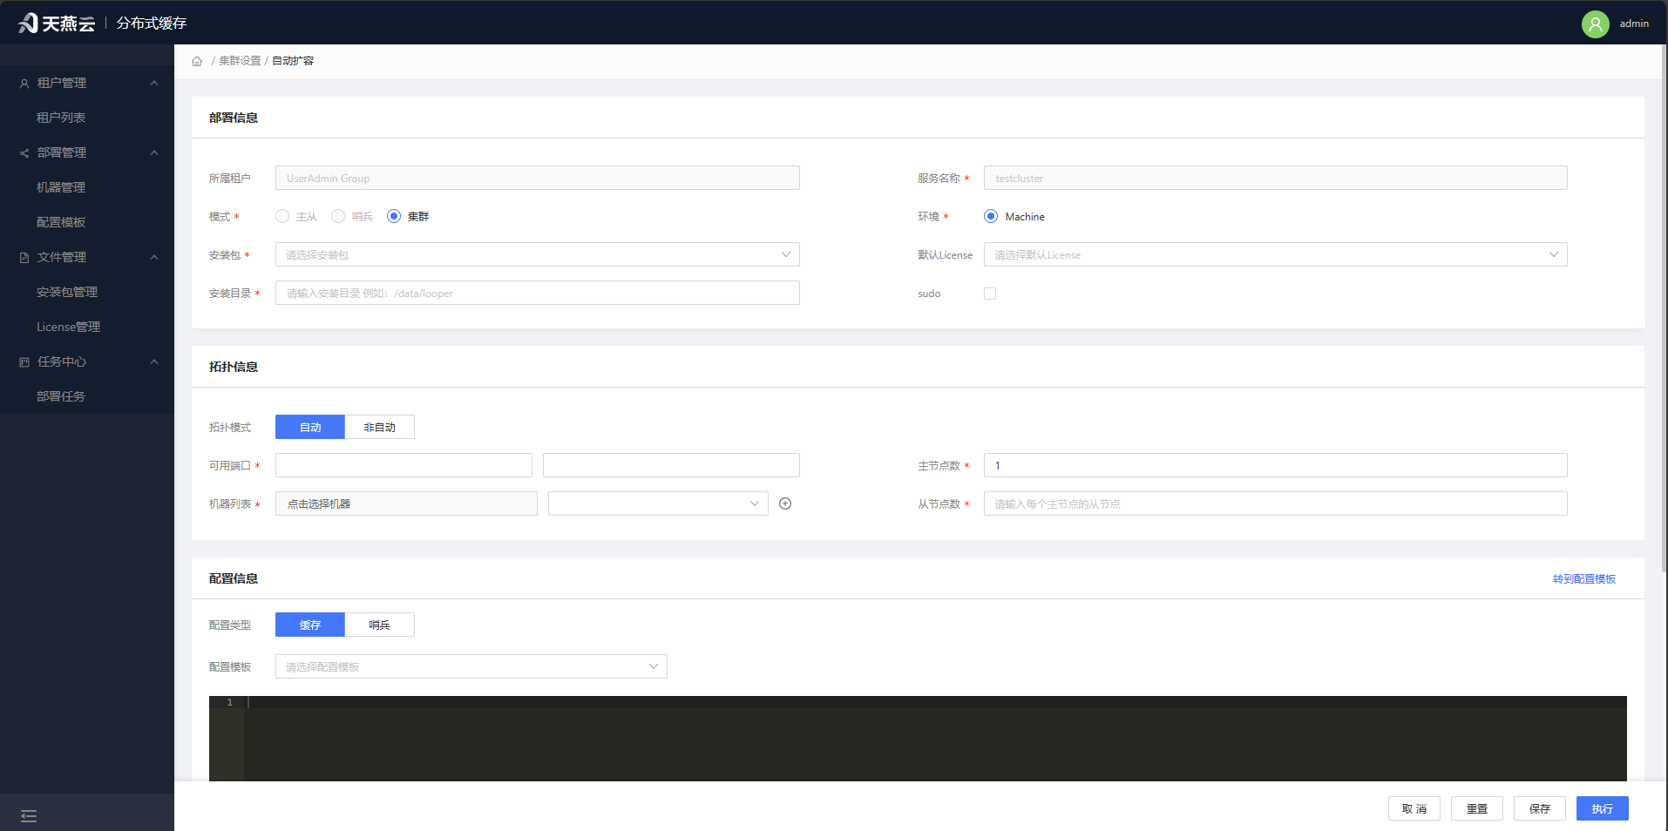The height and width of the screenshot is (831, 1668).
Task: Click the 重置 button
Action: click(x=1477, y=808)
